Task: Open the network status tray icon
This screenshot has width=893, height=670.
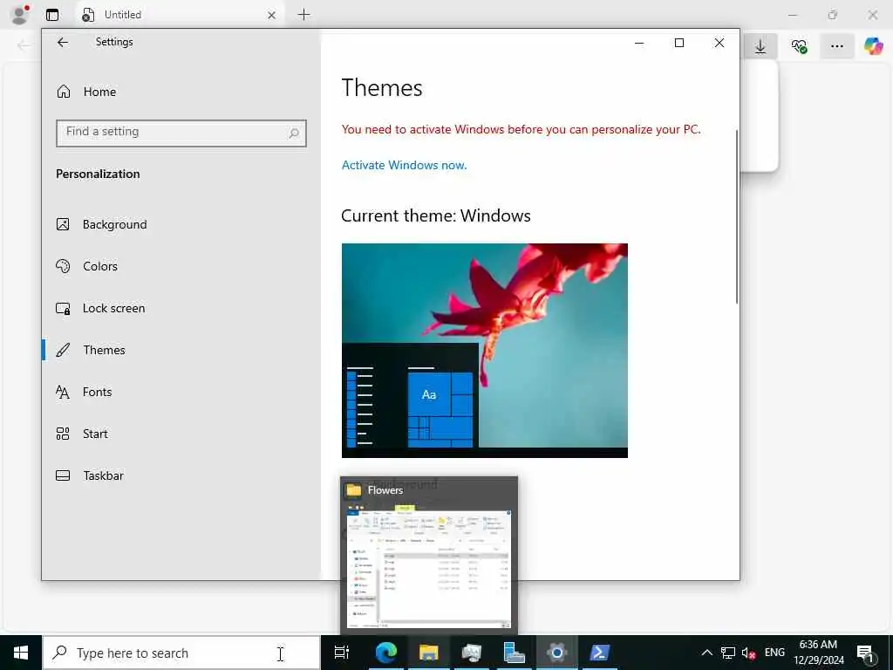Action: pos(728,653)
